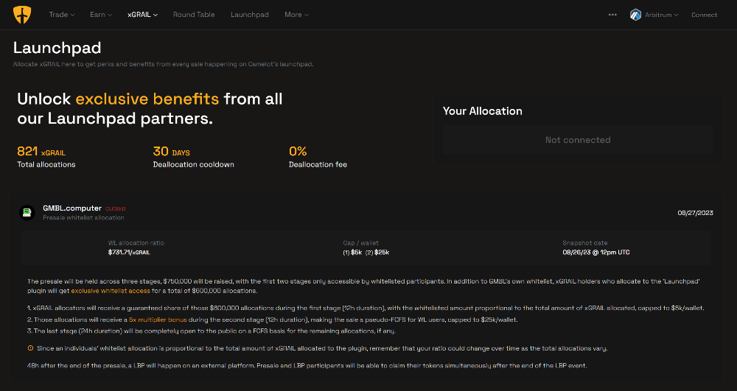The height and width of the screenshot is (391, 737).
Task: Click exclusive whitelist access link
Action: coord(111,291)
